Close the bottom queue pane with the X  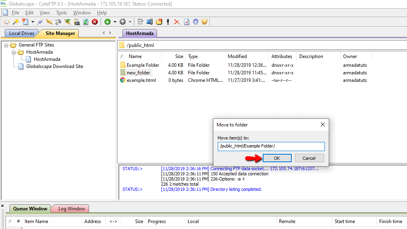(x=2, y=206)
